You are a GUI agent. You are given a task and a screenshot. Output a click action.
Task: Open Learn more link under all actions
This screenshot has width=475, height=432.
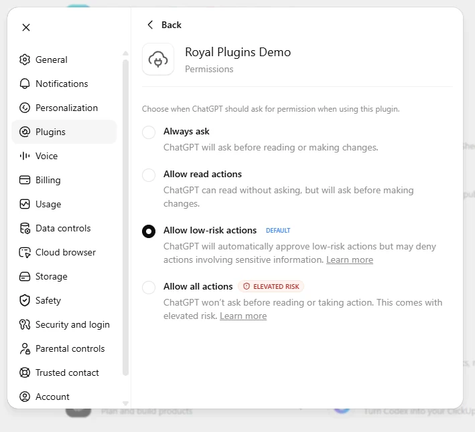243,316
